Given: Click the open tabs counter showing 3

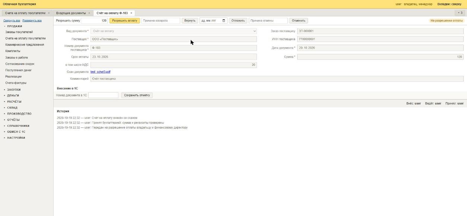Looking at the screenshot, I should point(461,13).
